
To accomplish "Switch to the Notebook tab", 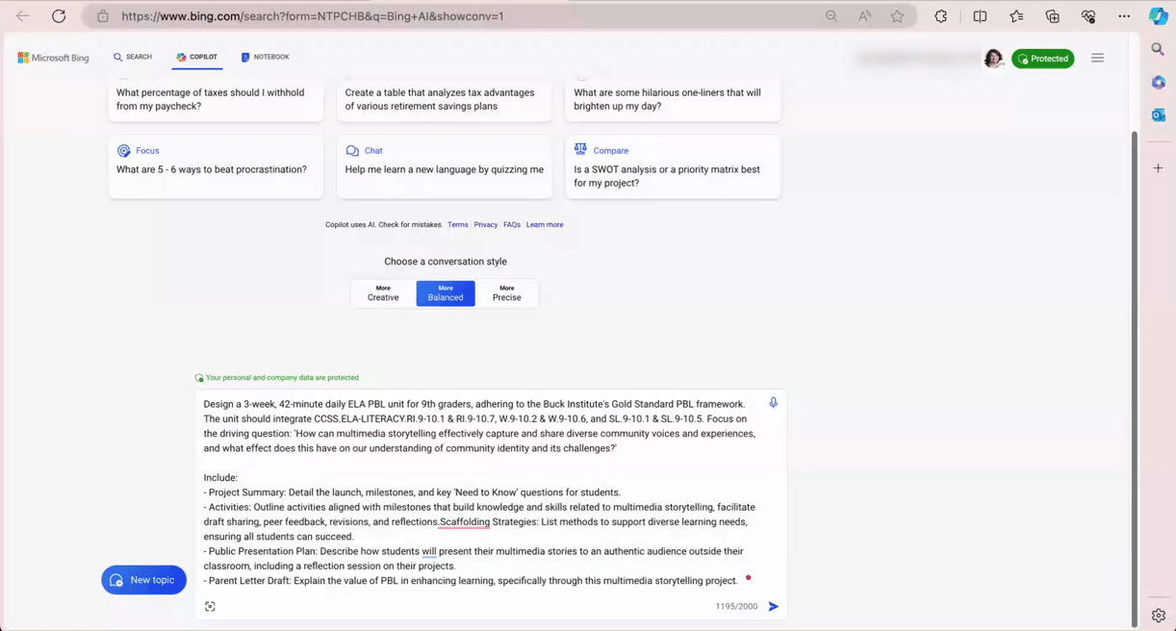I will (x=265, y=57).
